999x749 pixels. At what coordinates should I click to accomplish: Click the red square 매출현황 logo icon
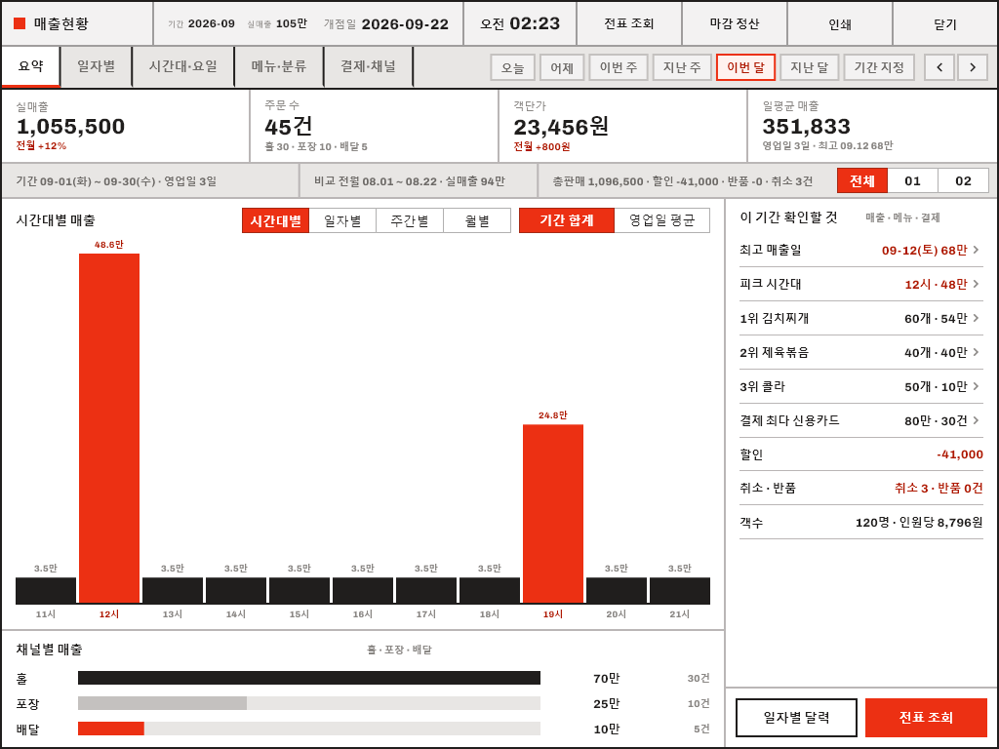coord(20,23)
